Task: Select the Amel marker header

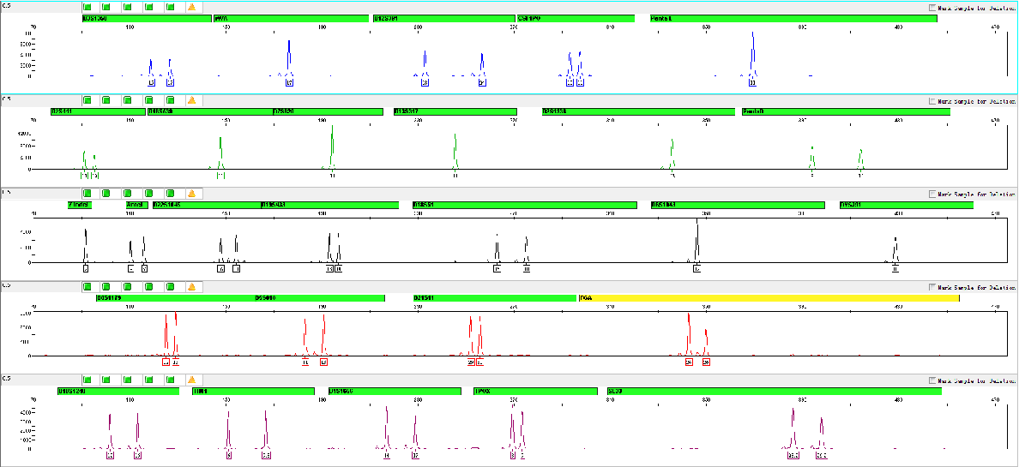Action: click(x=136, y=206)
